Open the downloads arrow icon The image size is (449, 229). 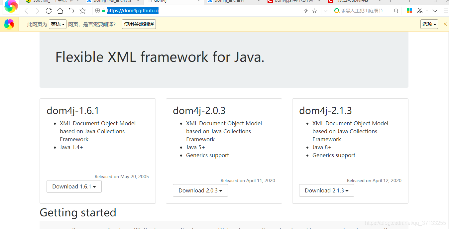[x=435, y=11]
